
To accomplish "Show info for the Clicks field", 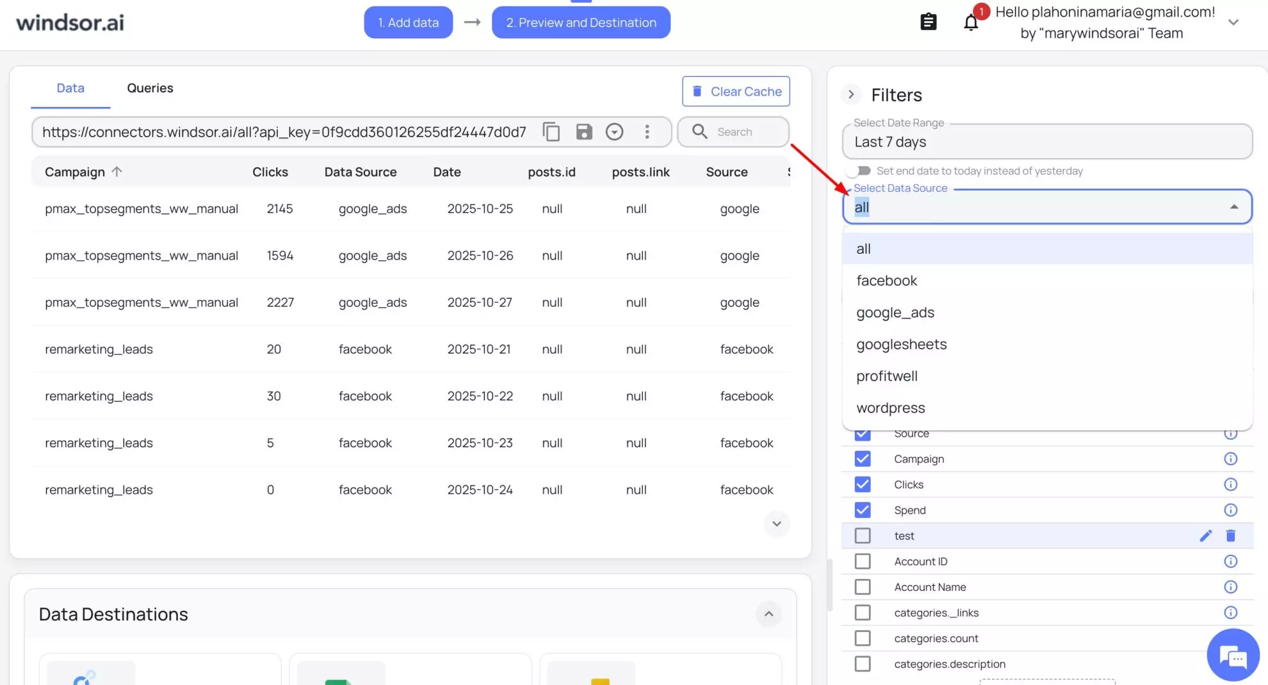I will 1230,485.
